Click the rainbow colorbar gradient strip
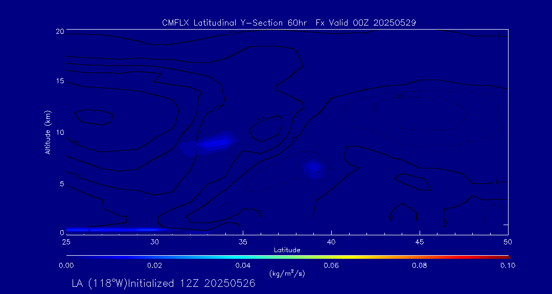 point(288,257)
